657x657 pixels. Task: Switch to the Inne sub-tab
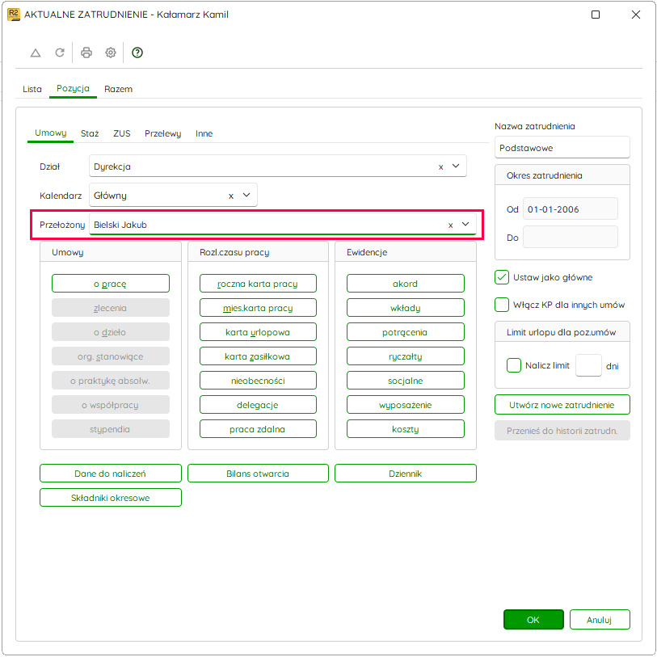coord(204,133)
